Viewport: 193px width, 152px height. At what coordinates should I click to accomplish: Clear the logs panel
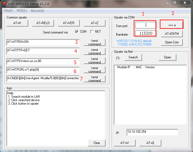[97, 143]
